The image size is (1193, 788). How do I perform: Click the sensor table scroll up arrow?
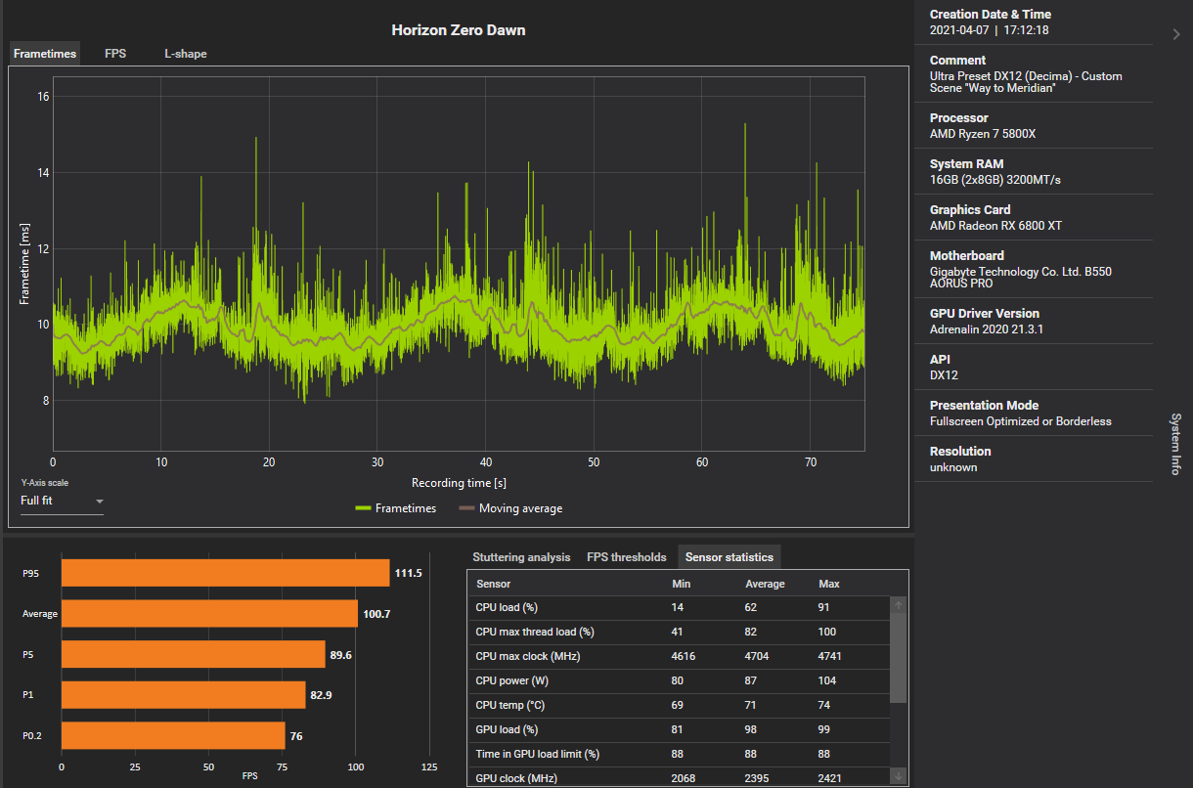pos(899,604)
